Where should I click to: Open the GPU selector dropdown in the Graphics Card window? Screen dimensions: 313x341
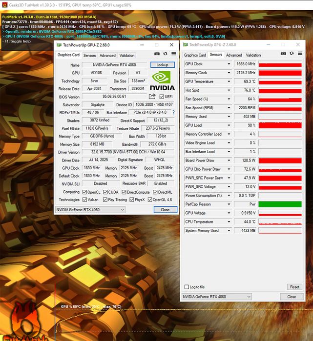[x=90, y=210]
